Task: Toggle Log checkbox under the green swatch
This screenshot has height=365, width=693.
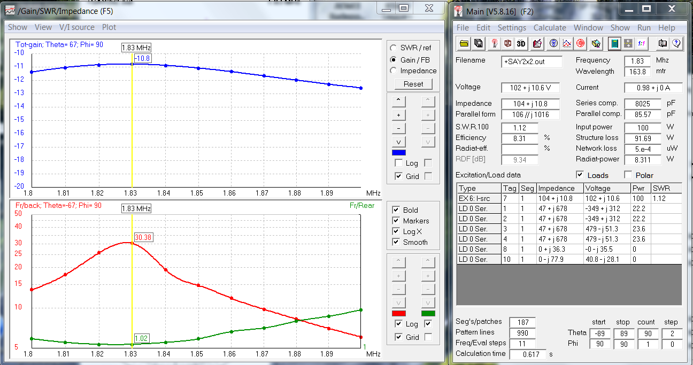Action: 428,324
